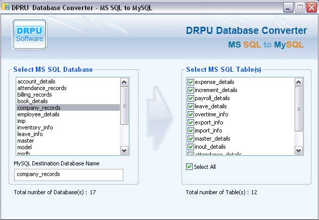Toggle the inout_details checkbox

(x=191, y=147)
